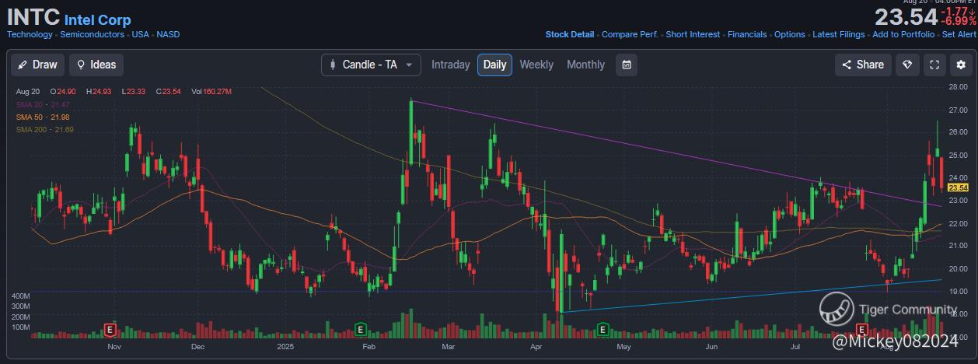Image resolution: width=978 pixels, height=364 pixels.
Task: Open the Semiconductors industry link
Action: click(92, 34)
